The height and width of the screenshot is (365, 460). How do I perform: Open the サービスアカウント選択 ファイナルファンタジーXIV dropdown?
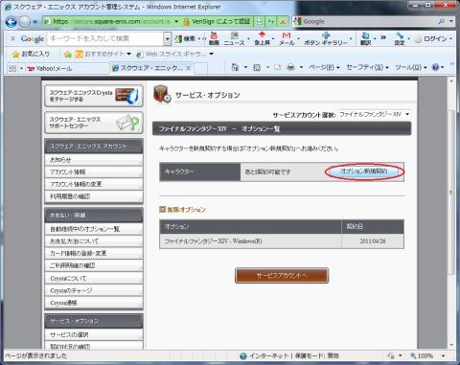click(x=374, y=114)
